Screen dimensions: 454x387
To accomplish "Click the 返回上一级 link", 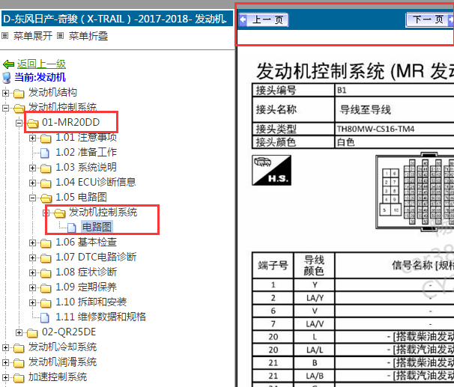I will click(x=41, y=64).
